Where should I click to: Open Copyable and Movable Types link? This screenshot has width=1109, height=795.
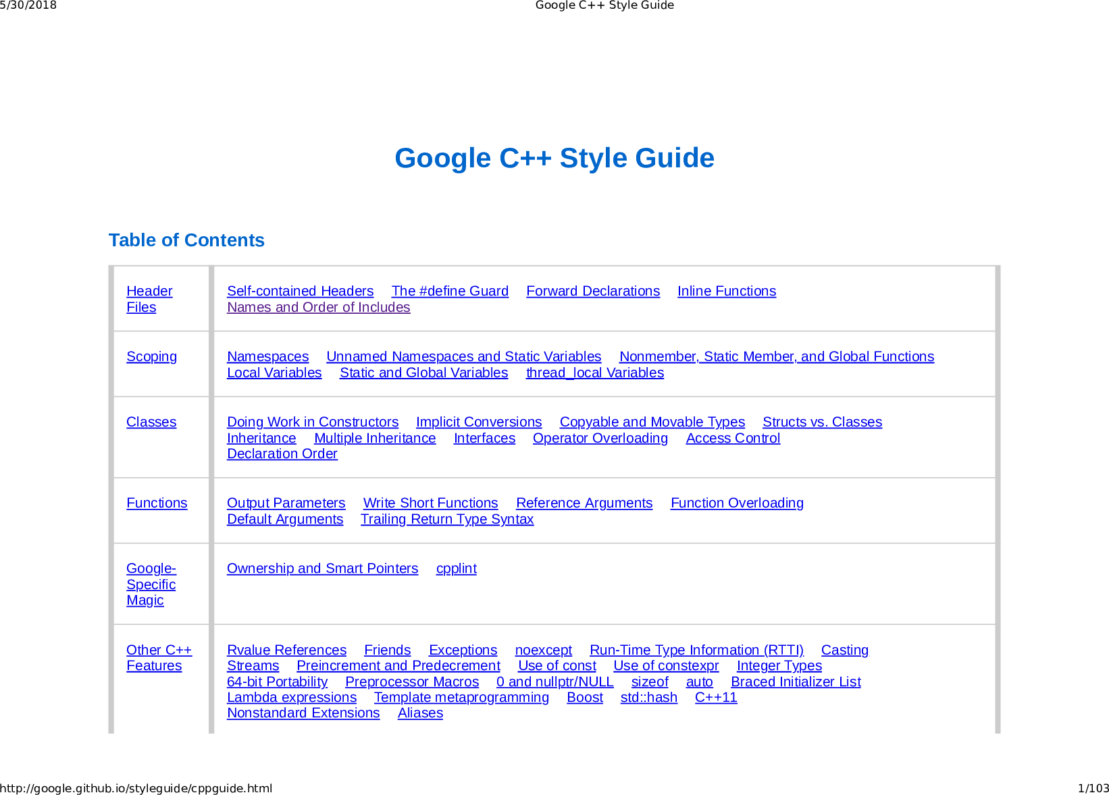pyautogui.click(x=652, y=422)
